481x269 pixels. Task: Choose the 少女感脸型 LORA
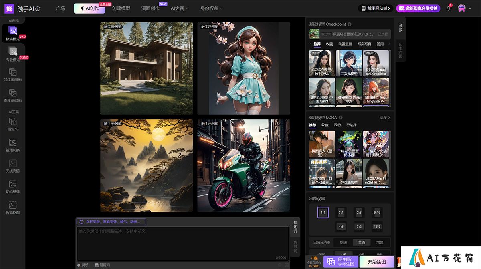[349, 172]
